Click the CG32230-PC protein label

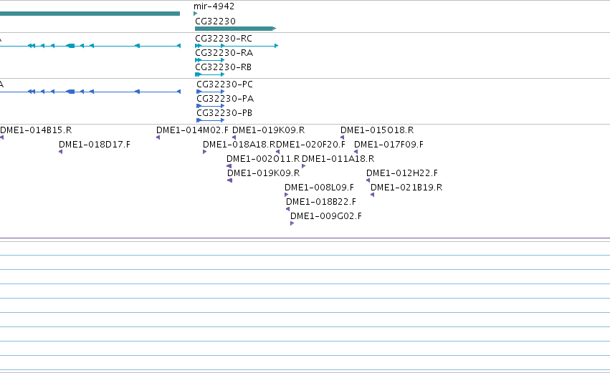coord(224,84)
